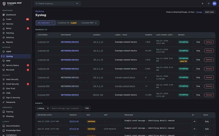Click the Cases 46 count badge
219x136 pixels.
28,19
